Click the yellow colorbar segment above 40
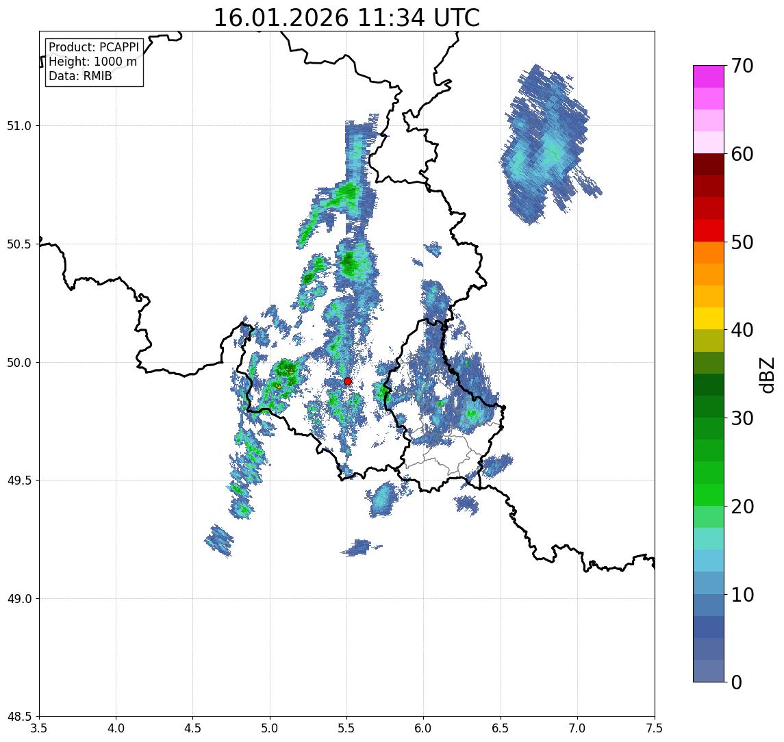The width and height of the screenshot is (784, 742). pyautogui.click(x=709, y=318)
